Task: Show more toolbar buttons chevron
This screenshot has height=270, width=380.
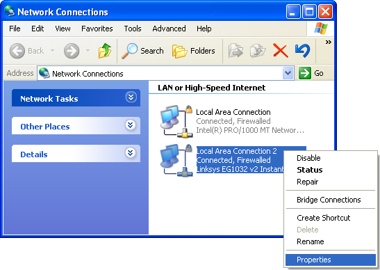Action: coord(328,42)
